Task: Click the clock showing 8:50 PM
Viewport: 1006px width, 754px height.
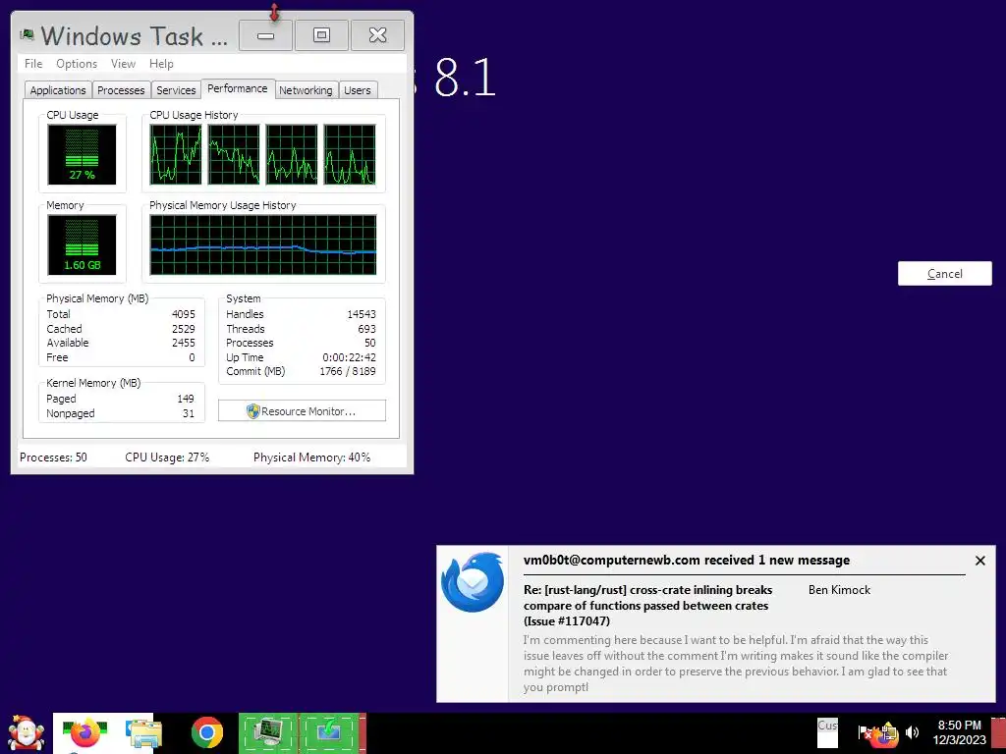Action: point(959,726)
